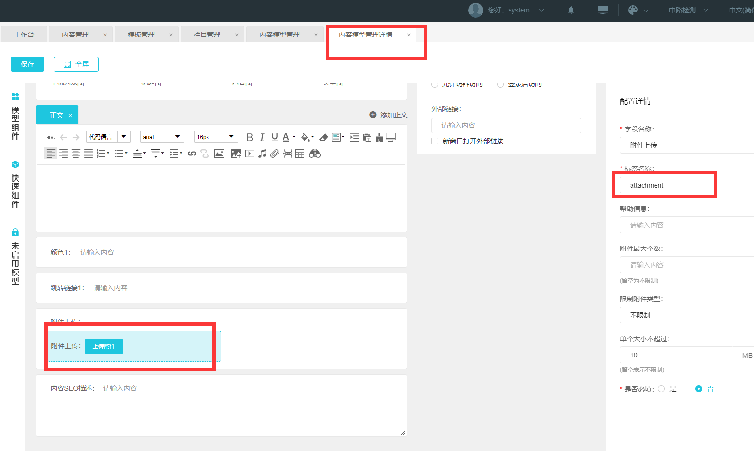This screenshot has height=451, width=754.
Task: Align text right in the editor
Action: pos(63,154)
